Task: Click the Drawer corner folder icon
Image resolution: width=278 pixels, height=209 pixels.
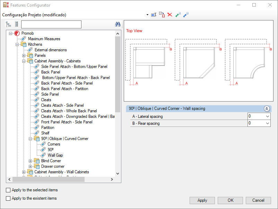Action: click(x=37, y=166)
